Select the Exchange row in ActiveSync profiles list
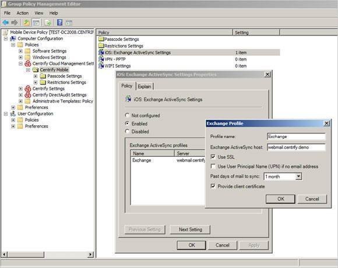The image size is (338, 268). 168,160
